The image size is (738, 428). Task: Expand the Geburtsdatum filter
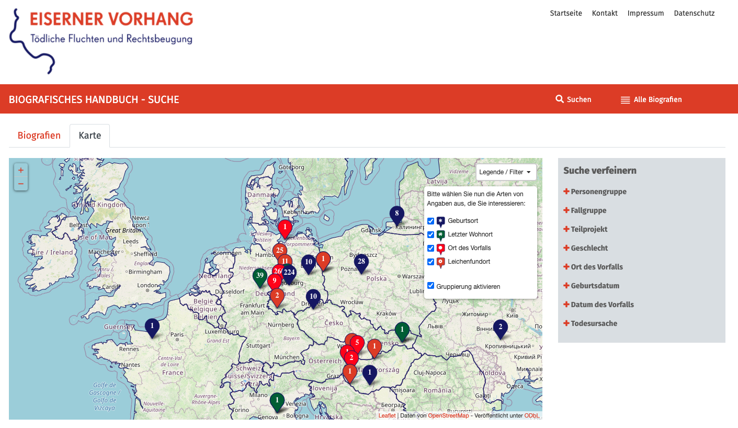point(591,286)
